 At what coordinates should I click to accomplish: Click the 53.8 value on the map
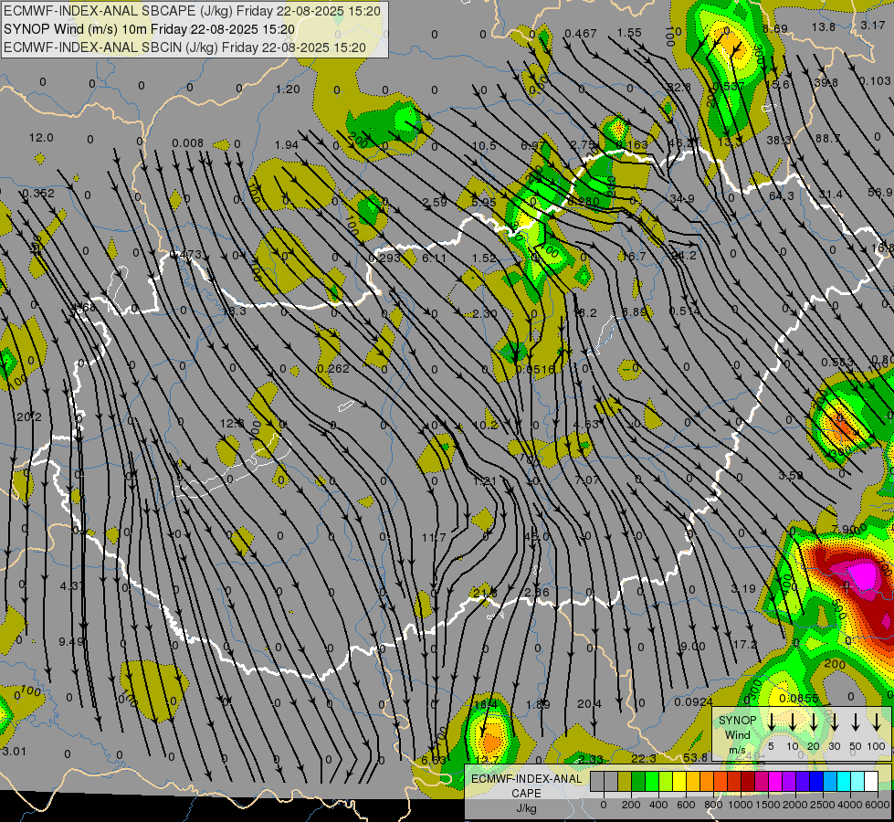(x=695, y=757)
